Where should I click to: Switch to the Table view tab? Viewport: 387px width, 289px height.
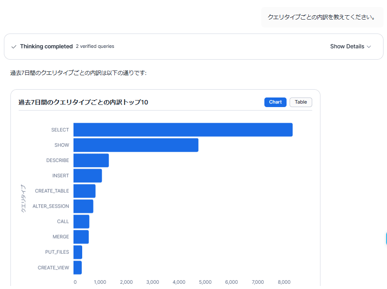300,102
